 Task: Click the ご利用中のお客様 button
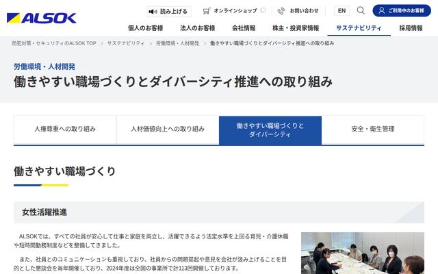[402, 11]
